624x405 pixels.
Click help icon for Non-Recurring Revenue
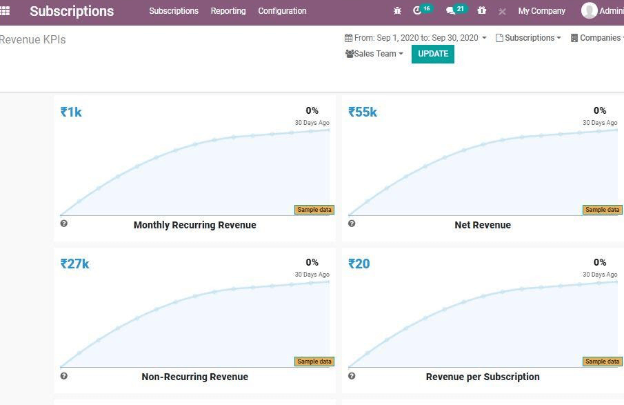[63, 375]
